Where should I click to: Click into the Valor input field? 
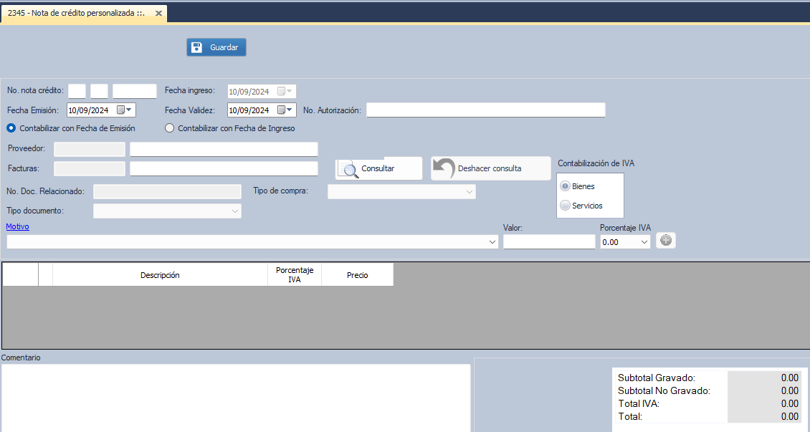[548, 242]
